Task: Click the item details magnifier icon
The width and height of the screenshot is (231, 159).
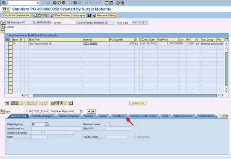Action: [x=7, y=103]
